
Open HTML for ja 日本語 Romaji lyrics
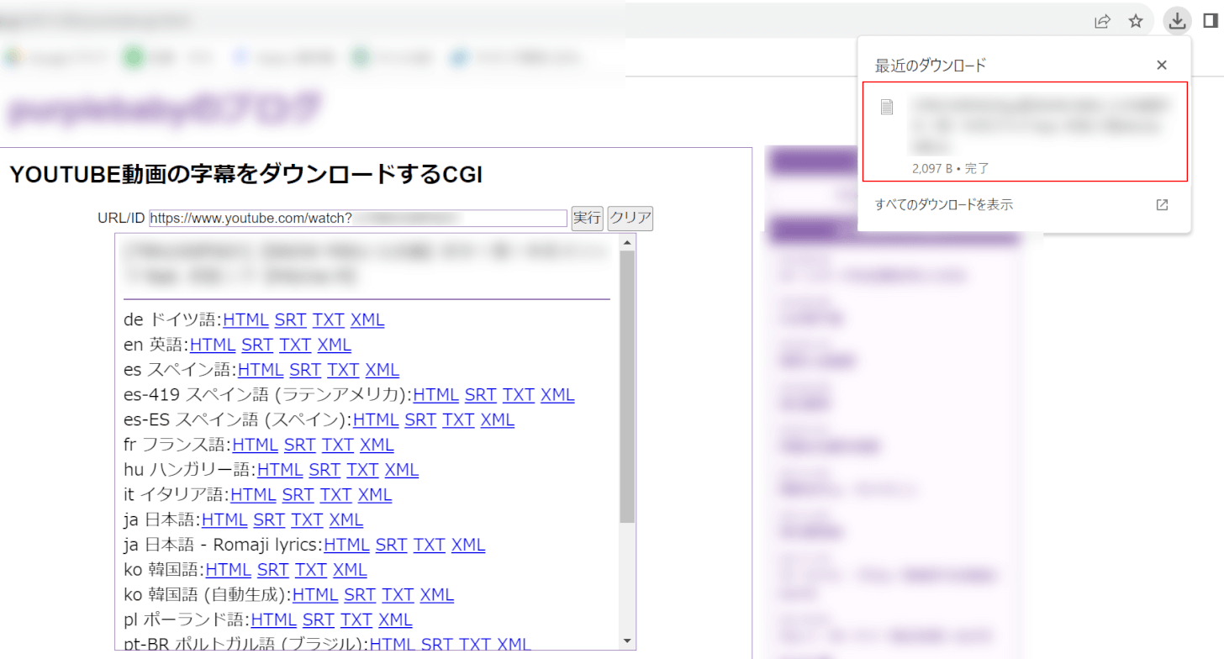(x=346, y=545)
